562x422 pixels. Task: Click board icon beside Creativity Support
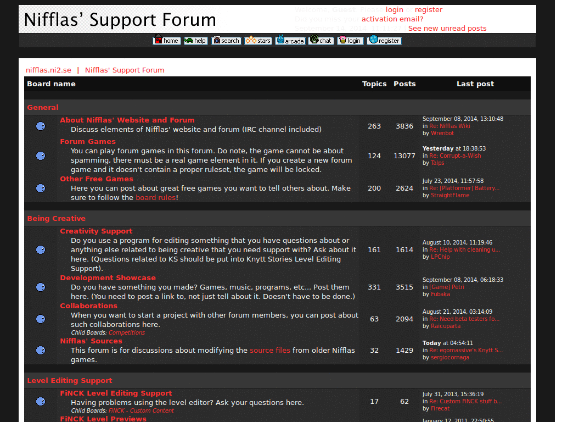point(41,250)
